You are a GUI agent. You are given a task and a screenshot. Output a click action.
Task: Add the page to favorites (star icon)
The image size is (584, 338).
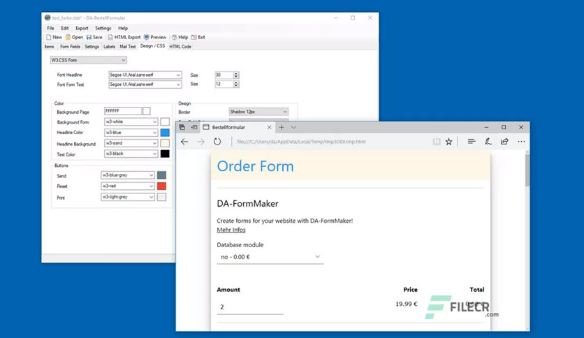pos(448,142)
